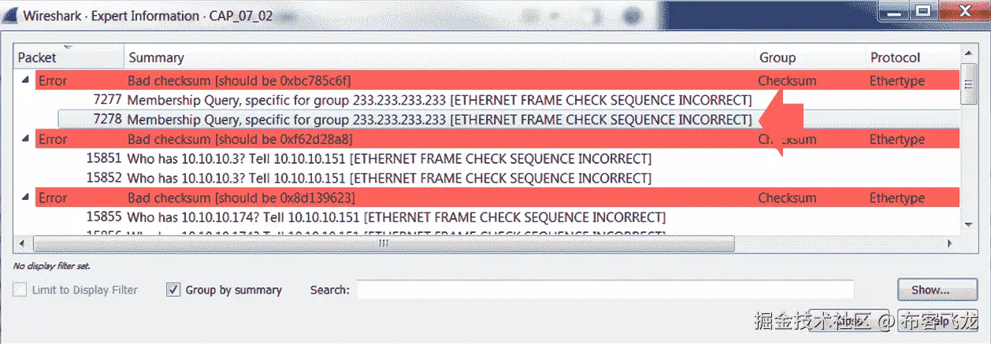Sort by the Packet column header
991x344 pixels.
[x=69, y=57]
